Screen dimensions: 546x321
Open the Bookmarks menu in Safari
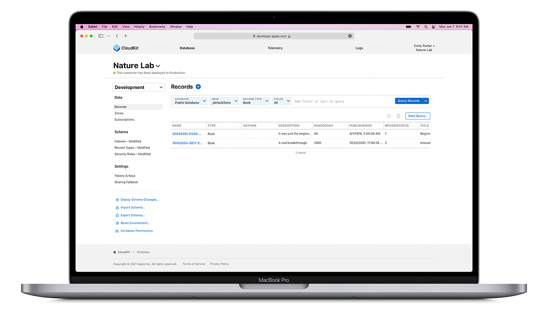click(157, 26)
